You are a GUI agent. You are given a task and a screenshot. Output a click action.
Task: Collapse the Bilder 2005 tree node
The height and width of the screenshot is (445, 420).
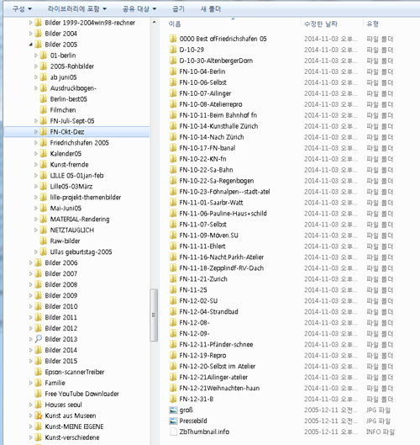(x=30, y=45)
